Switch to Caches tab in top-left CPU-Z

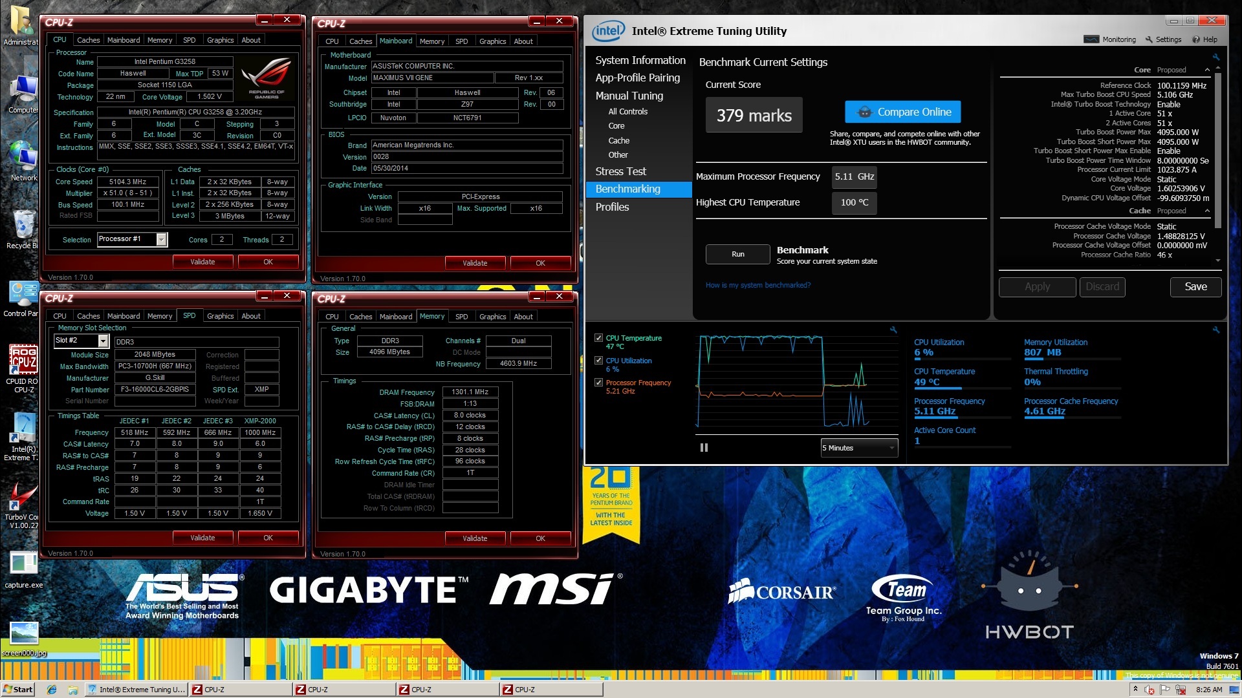[x=88, y=40]
